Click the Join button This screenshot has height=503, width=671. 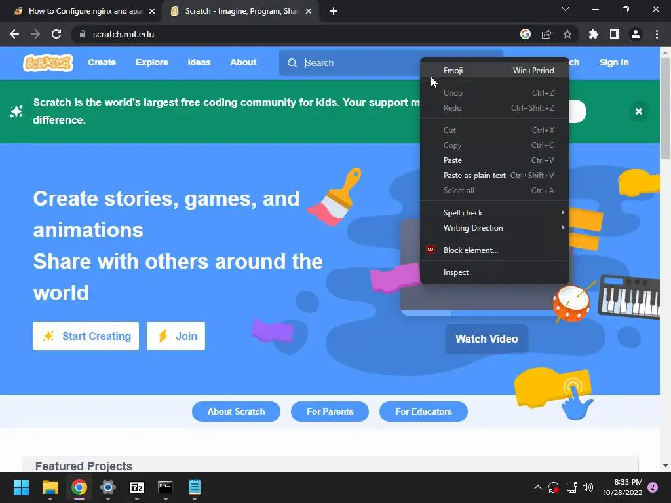pos(176,336)
